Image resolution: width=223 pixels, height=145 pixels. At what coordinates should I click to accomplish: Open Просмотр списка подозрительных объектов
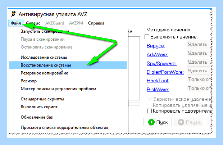click(68, 127)
